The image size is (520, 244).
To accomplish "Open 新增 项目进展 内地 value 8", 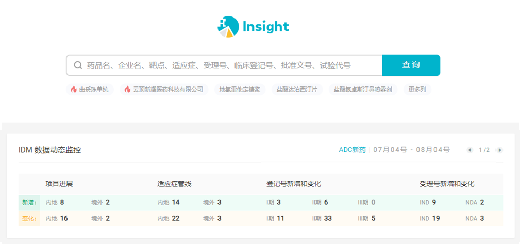I will pos(62,202).
